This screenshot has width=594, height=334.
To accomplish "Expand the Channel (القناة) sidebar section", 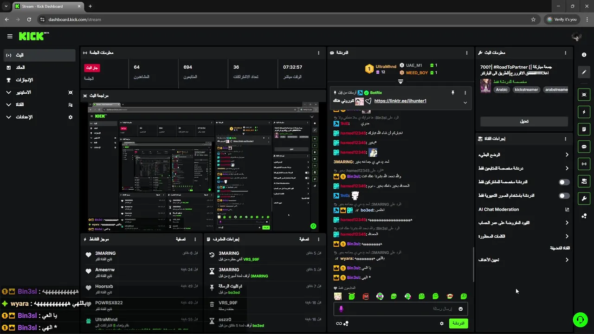I will click(39, 105).
